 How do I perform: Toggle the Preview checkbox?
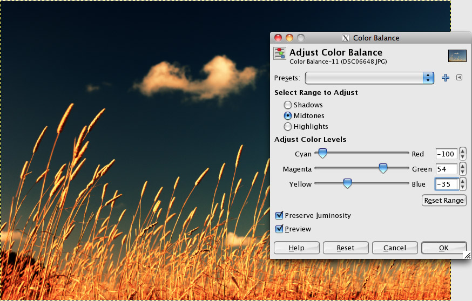click(x=279, y=229)
